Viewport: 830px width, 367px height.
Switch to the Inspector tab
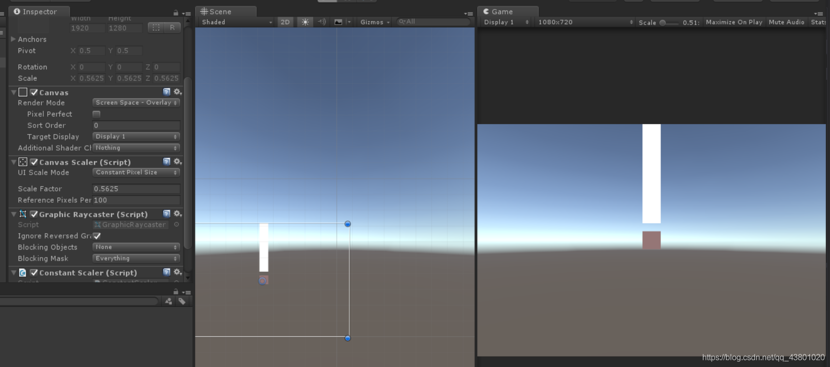coord(38,12)
